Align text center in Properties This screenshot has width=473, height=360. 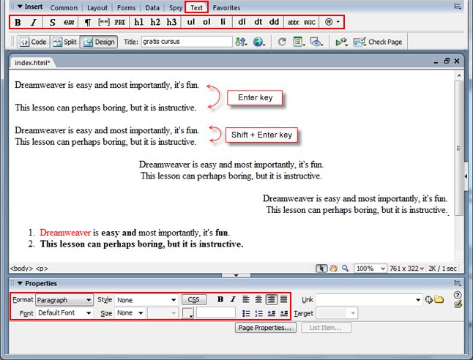[258, 299]
